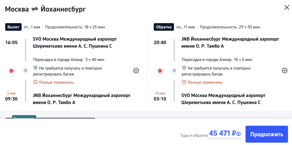Screen dimensions: 292x145
Task: Select the Обратно label
Action: 164,27
